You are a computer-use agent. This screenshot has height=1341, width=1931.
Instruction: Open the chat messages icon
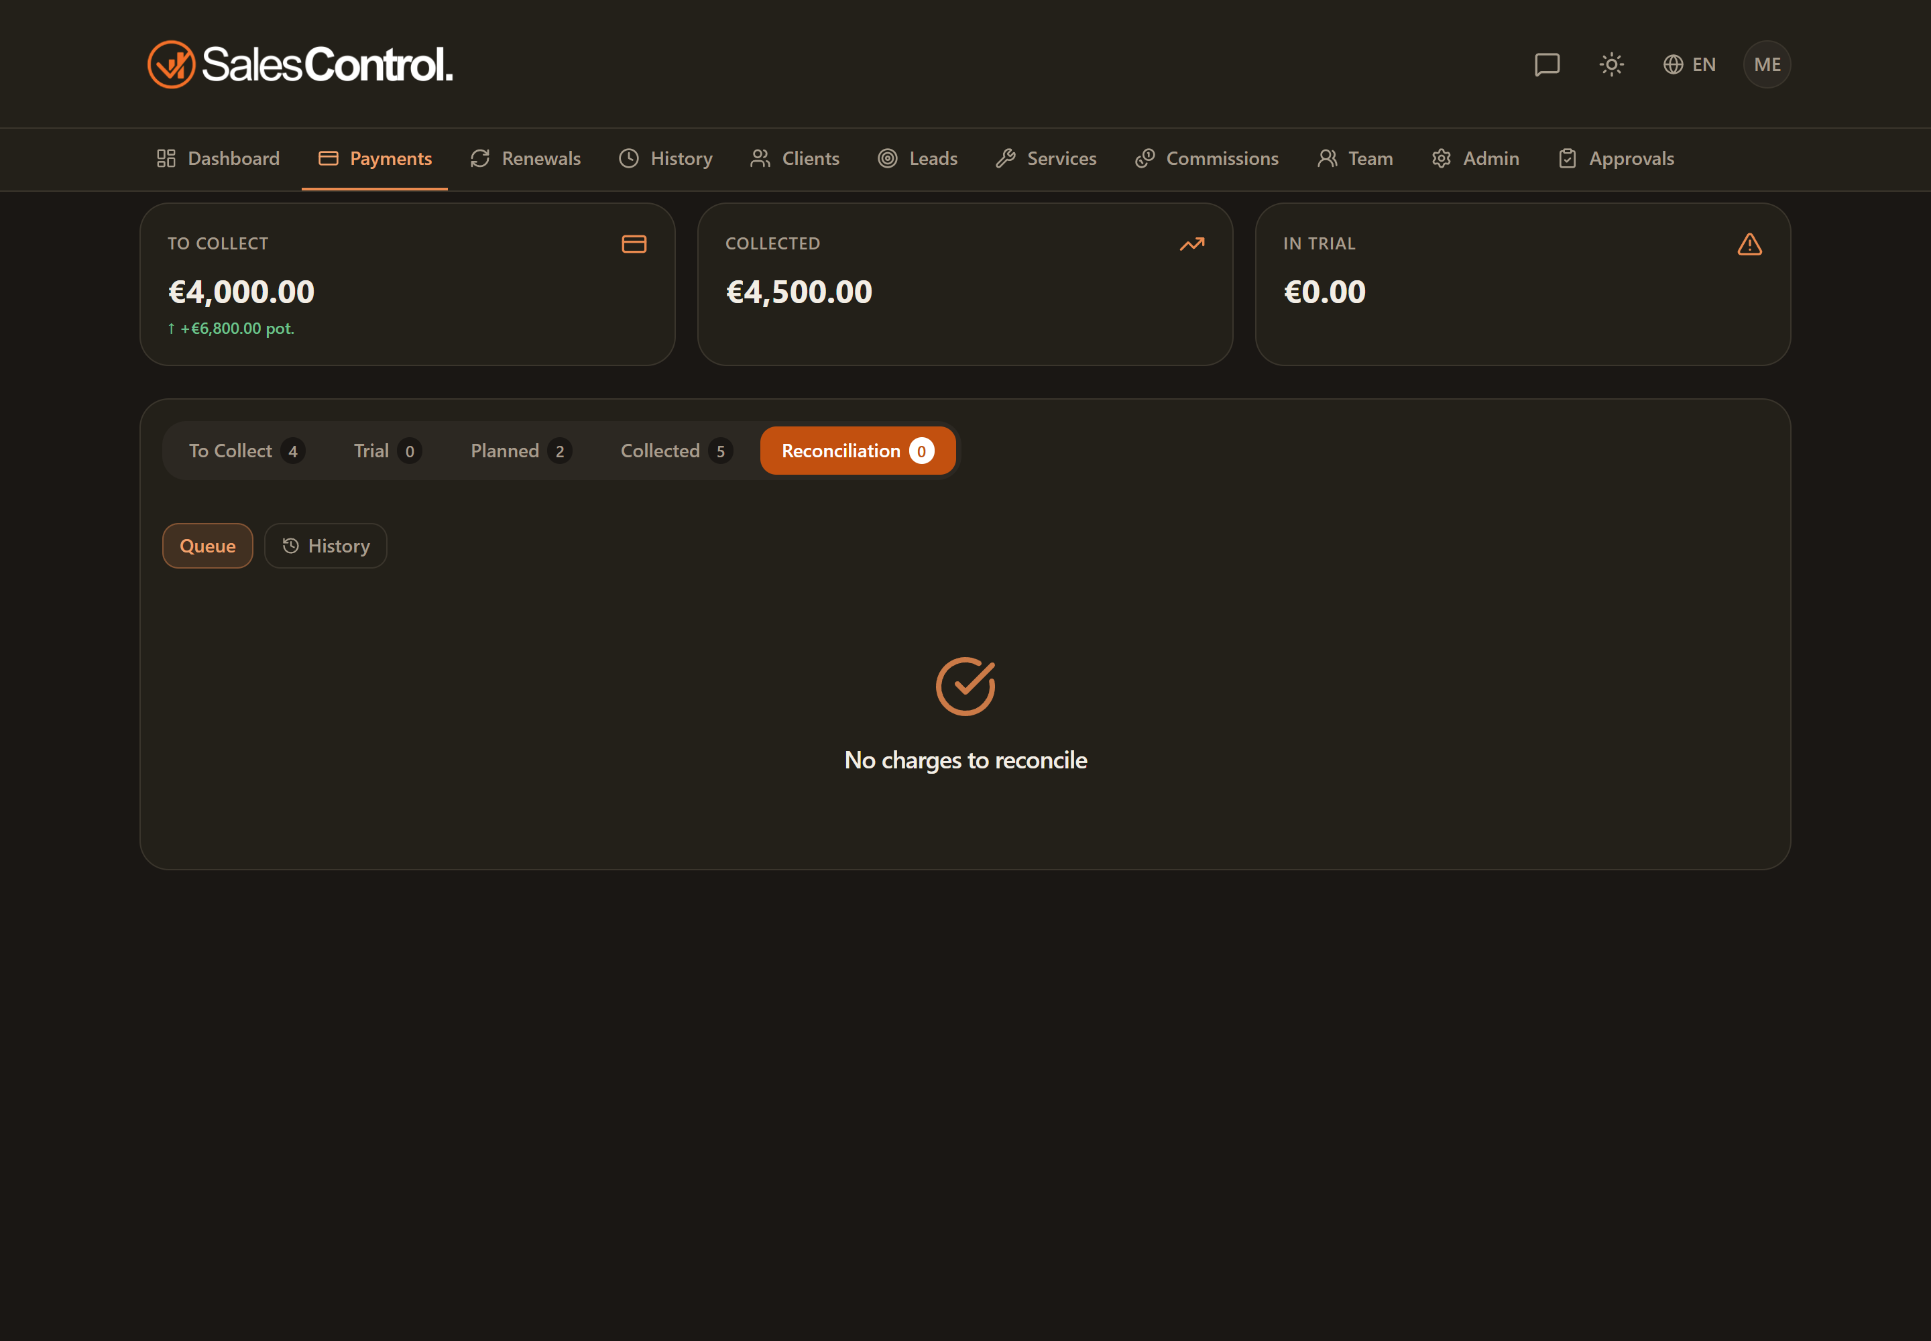click(x=1546, y=64)
